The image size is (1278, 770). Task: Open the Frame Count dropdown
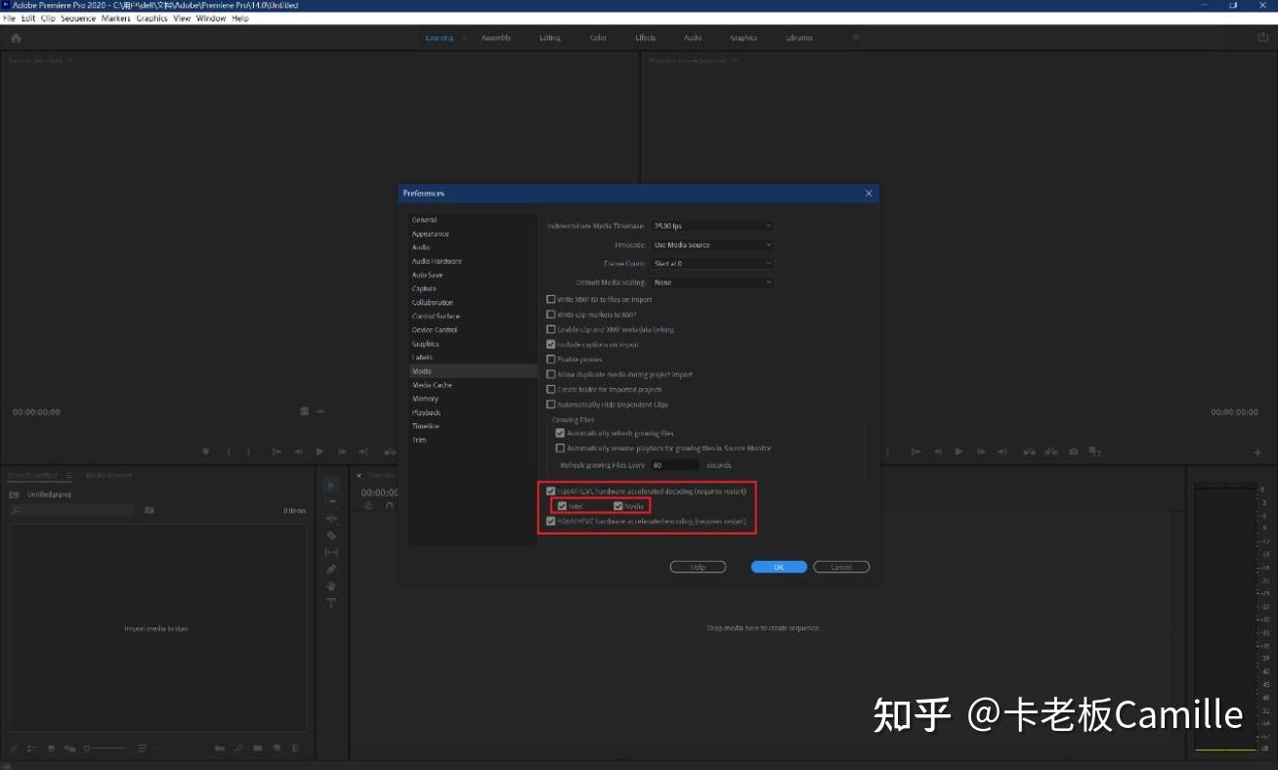712,263
